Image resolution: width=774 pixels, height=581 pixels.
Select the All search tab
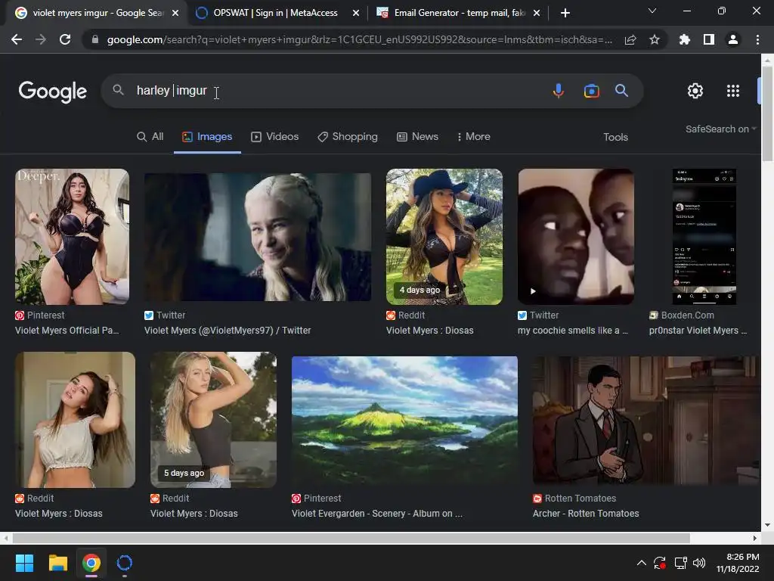click(150, 137)
